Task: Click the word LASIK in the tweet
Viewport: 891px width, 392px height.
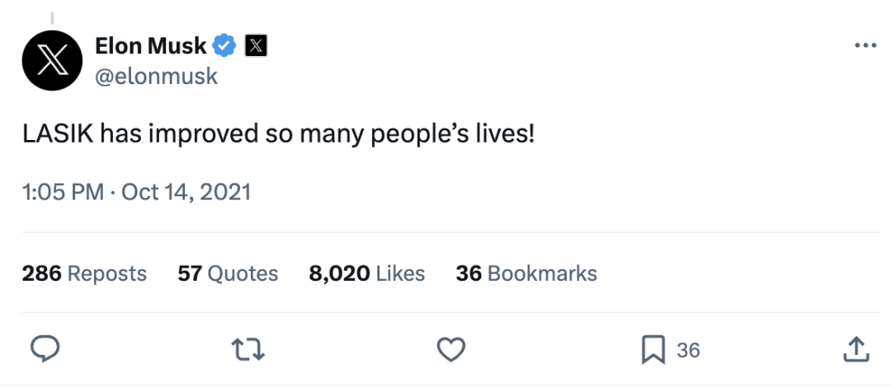Action: [58, 134]
